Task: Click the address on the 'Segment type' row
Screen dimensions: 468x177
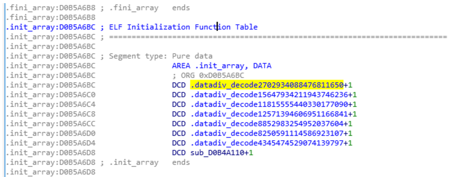Action: (x=51, y=56)
